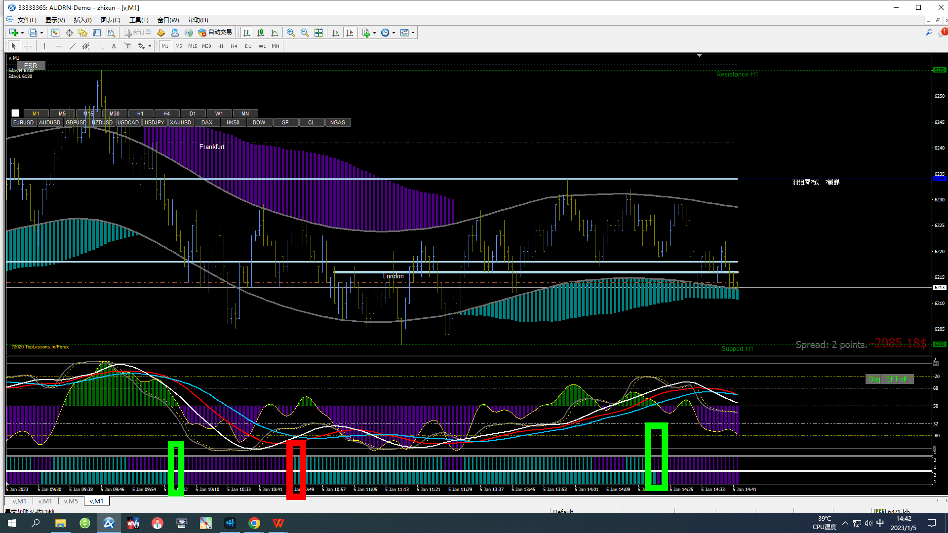Click the XAUUSD symbol button

coord(180,122)
